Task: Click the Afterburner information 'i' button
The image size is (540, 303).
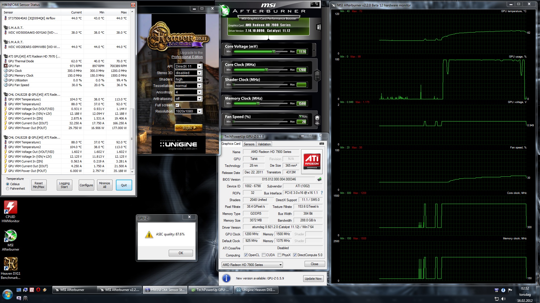Action: tap(318, 27)
